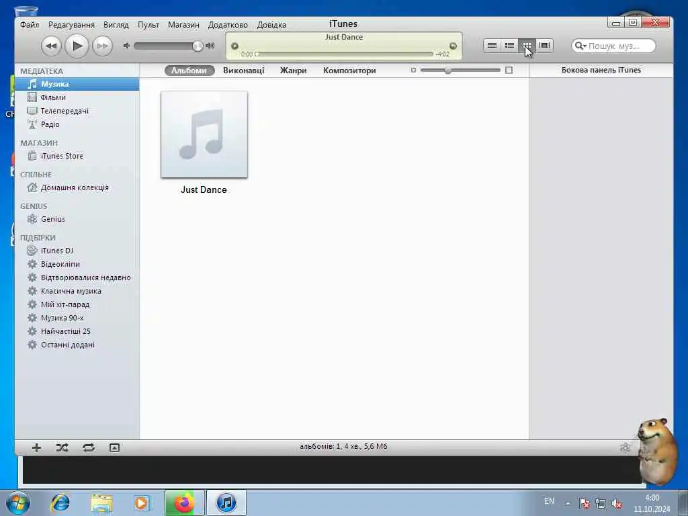688x516 pixels.
Task: Click the maximum volume speaker icon
Action: point(210,46)
